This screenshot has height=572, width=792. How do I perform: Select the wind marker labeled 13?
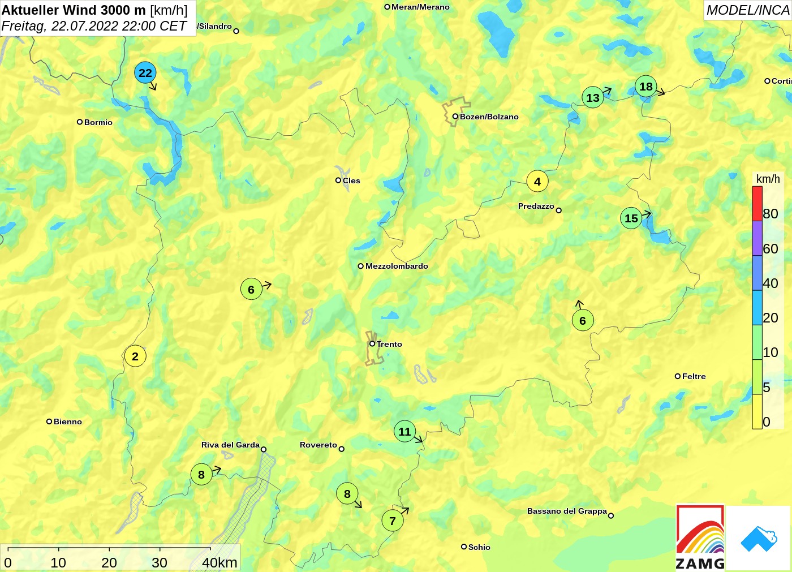pos(593,98)
